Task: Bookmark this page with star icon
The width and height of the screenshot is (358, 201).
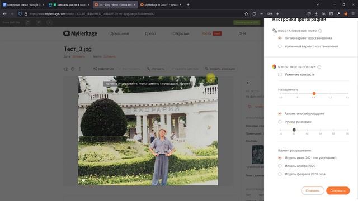Action: 246,14
